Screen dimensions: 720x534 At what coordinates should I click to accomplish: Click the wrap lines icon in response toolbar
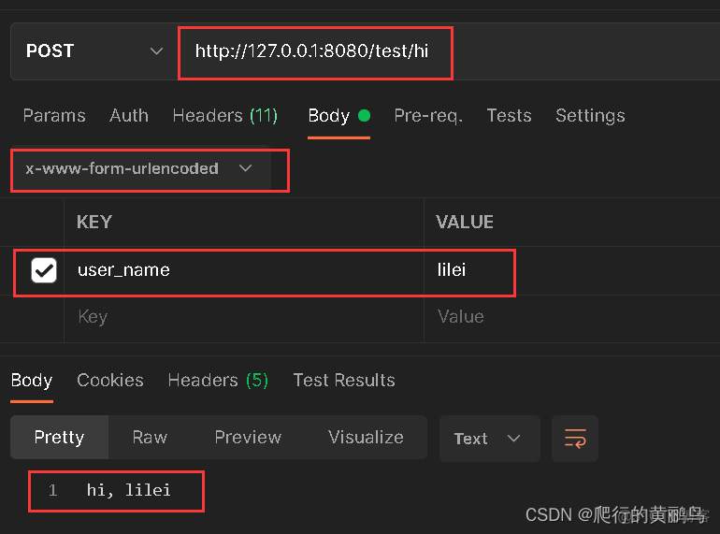[575, 439]
